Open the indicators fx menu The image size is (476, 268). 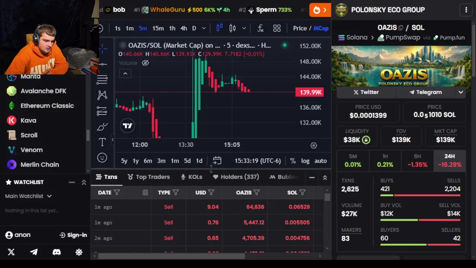point(260,28)
